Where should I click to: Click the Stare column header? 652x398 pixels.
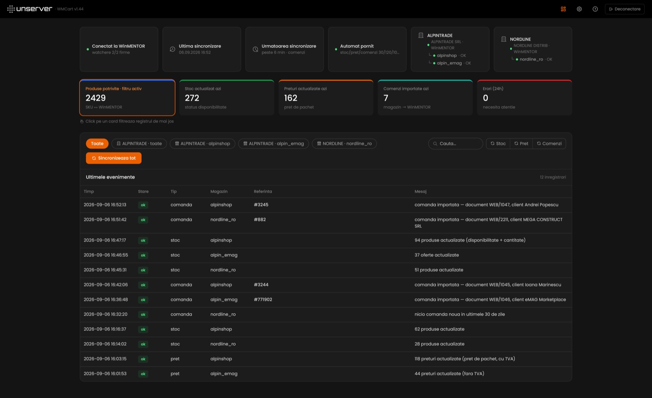pos(143,191)
